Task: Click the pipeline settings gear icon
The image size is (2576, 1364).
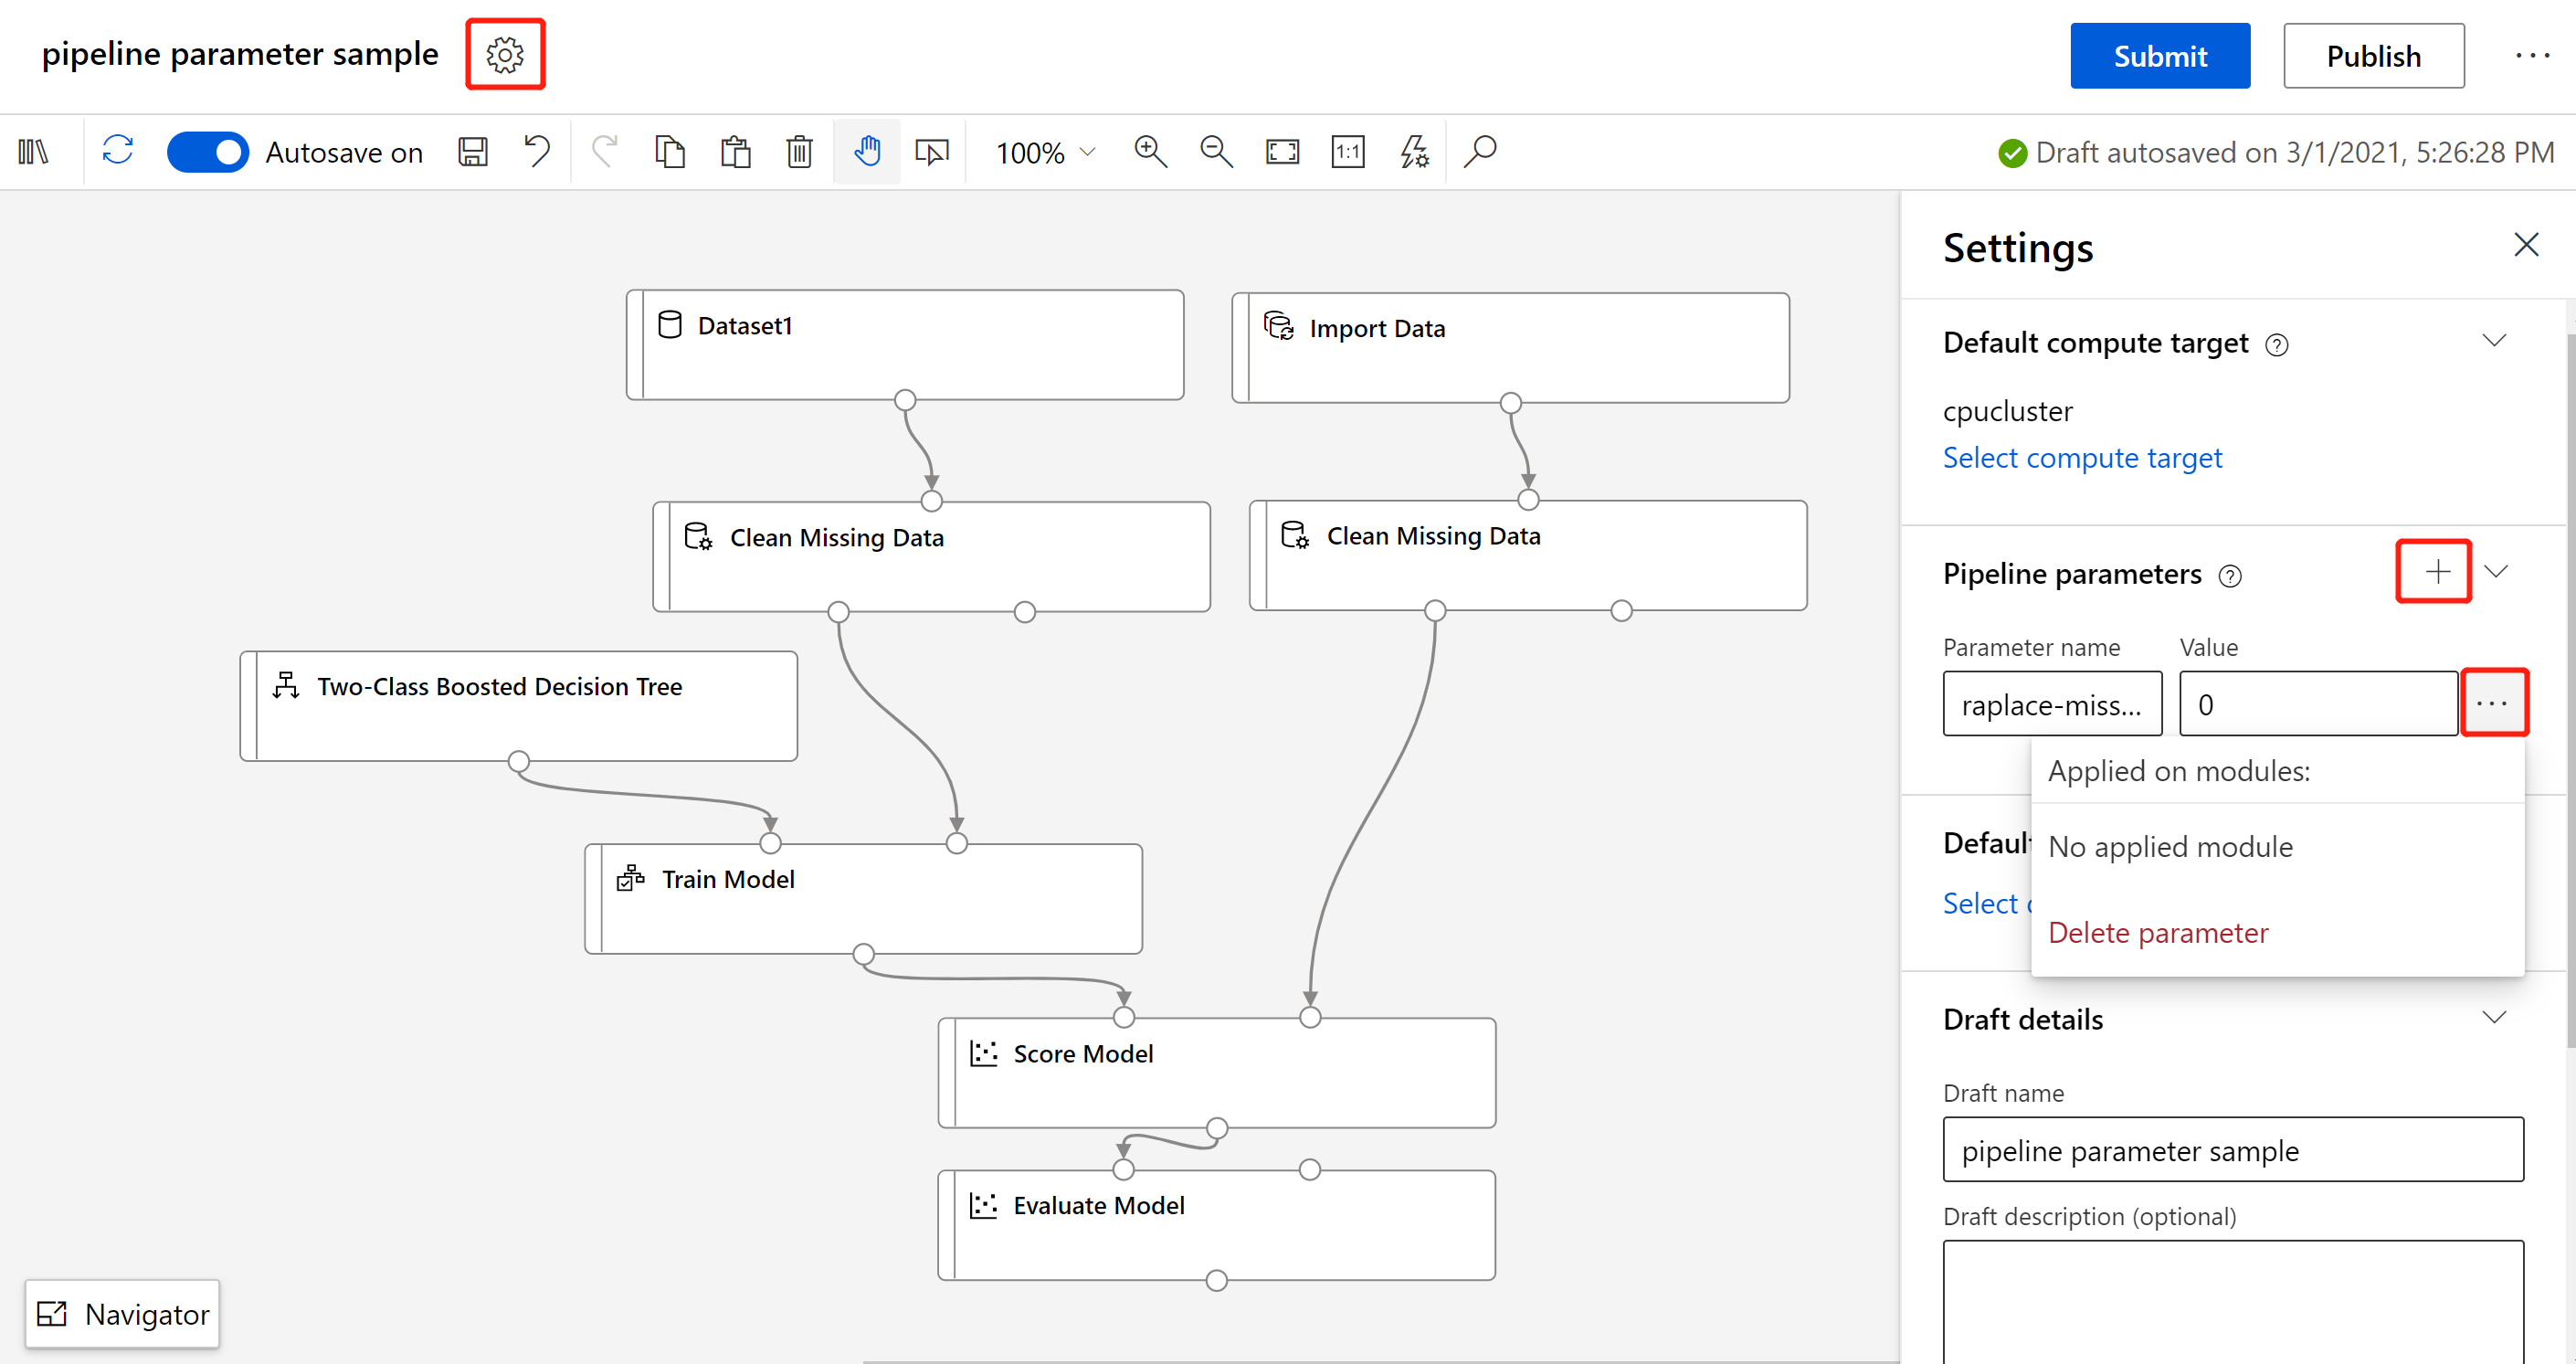Action: coord(508,55)
